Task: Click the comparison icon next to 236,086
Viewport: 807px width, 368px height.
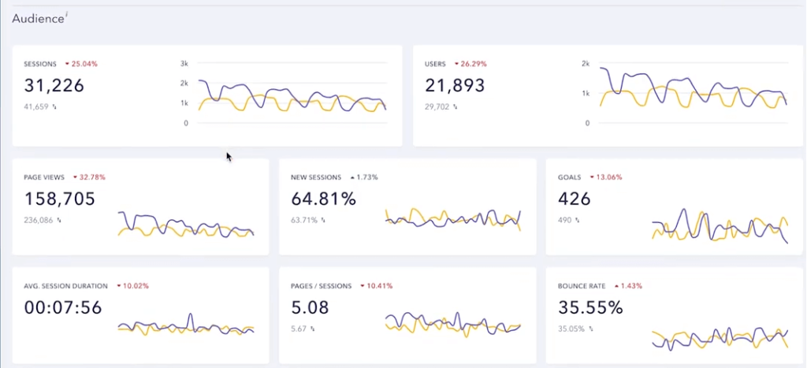Action: point(58,221)
